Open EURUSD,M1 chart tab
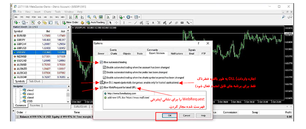306x129 pixels. (80, 107)
